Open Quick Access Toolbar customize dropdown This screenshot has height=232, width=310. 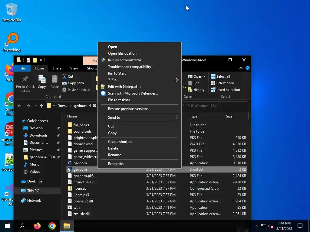click(x=41, y=60)
